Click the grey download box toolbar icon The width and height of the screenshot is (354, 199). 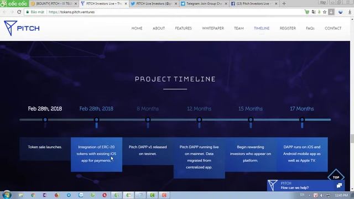click(331, 12)
